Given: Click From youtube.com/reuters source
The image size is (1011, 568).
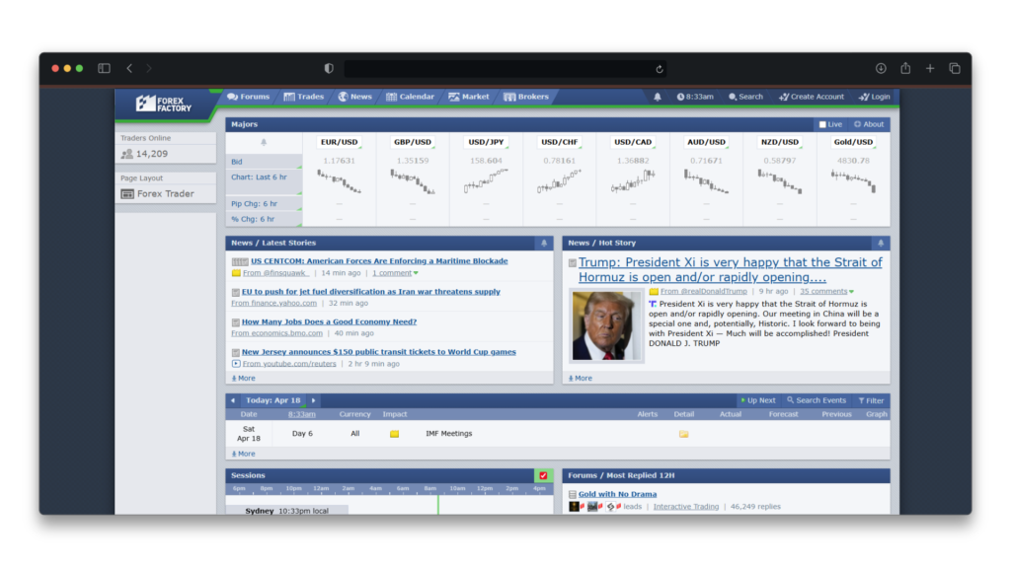Looking at the screenshot, I should 289,364.
